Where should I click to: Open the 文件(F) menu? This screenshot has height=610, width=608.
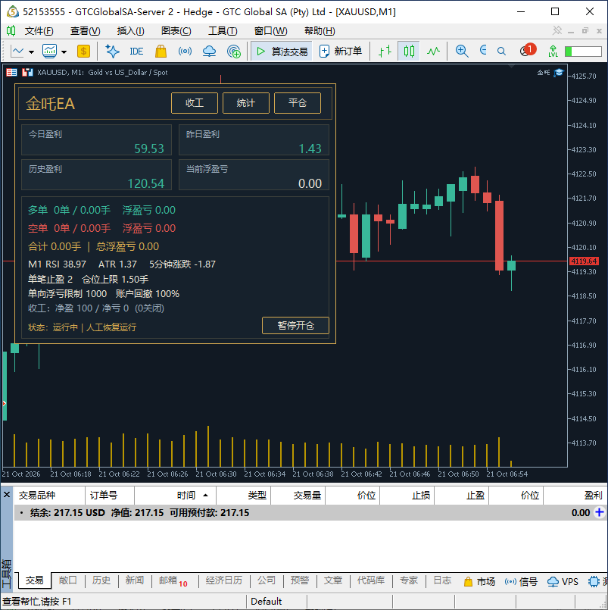(x=39, y=31)
